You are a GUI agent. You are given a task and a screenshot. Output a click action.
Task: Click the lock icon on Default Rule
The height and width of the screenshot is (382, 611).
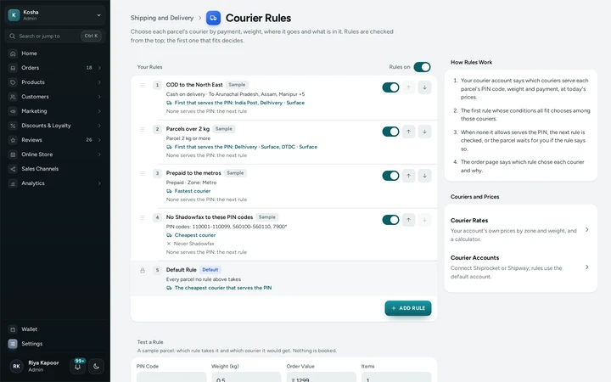pyautogui.click(x=143, y=270)
